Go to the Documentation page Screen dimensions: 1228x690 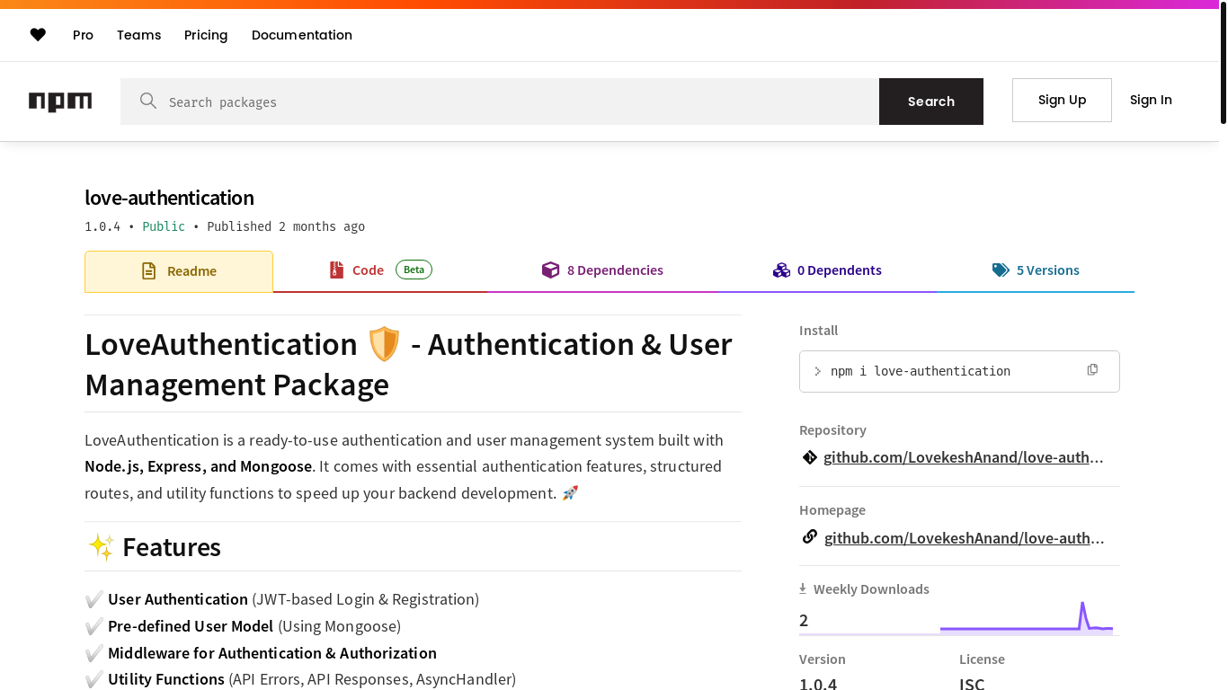[302, 35]
